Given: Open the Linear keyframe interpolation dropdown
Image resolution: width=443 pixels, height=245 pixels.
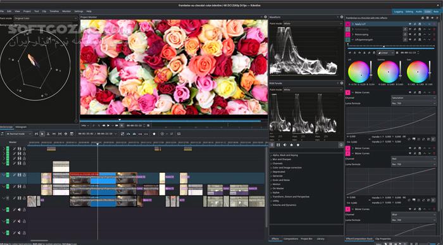Looking at the screenshot, I should tap(386, 53).
